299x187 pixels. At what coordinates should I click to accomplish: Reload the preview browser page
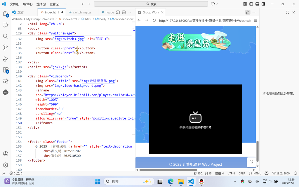(x=154, y=20)
